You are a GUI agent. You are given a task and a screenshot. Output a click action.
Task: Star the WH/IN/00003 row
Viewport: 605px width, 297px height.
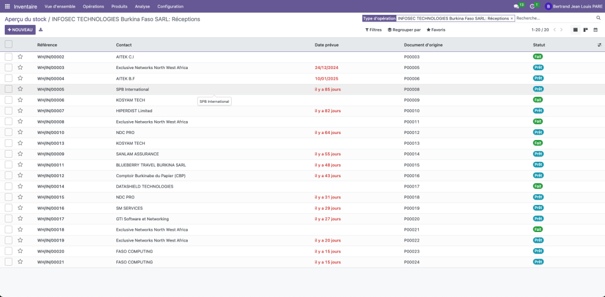point(20,67)
